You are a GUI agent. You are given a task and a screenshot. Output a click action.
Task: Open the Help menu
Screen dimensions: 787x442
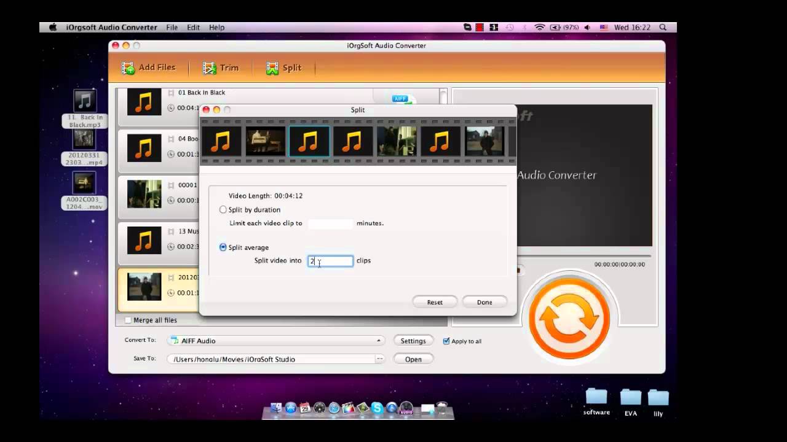coord(216,28)
